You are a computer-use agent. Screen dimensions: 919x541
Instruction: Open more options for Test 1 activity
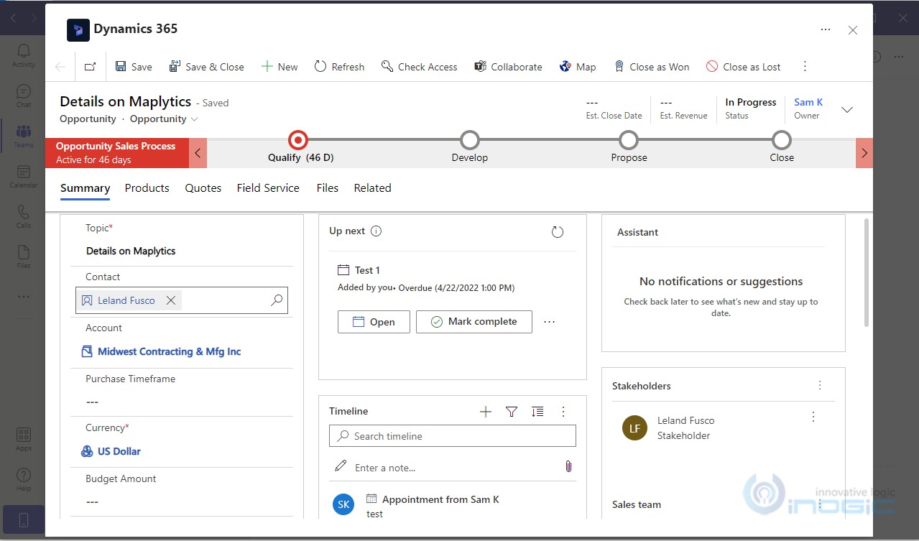tap(550, 322)
